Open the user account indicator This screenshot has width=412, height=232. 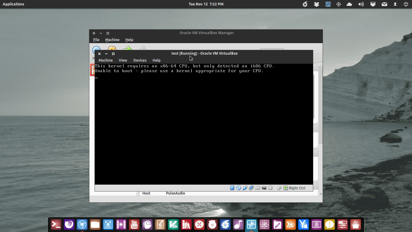click(395, 4)
